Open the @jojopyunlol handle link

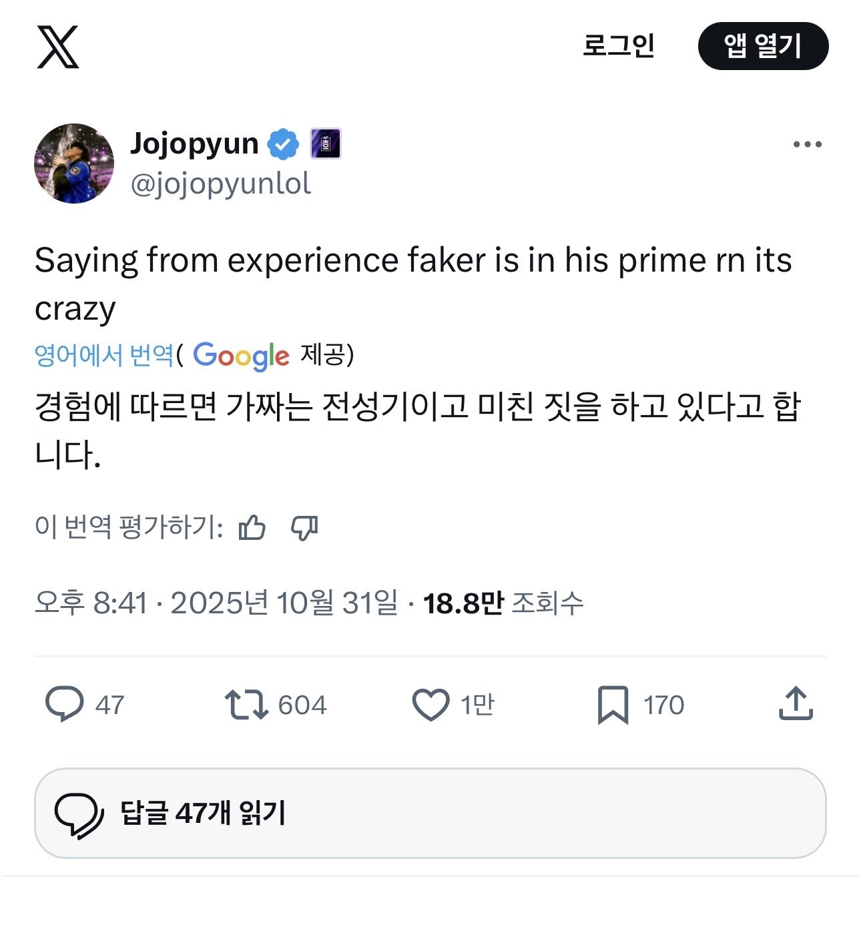click(221, 184)
